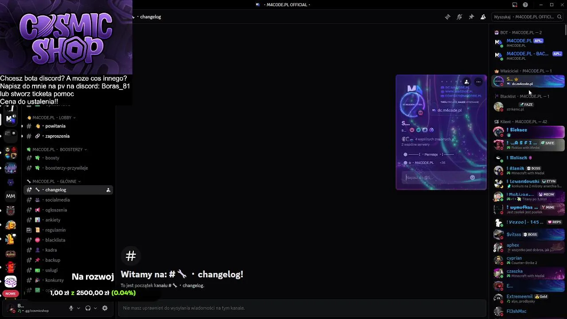Click the search box Wyszukaj M4CODE.PL

(527, 17)
